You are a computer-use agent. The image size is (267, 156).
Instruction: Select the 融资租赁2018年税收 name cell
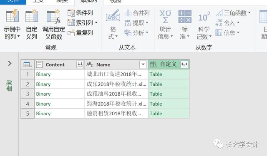coord(116,114)
